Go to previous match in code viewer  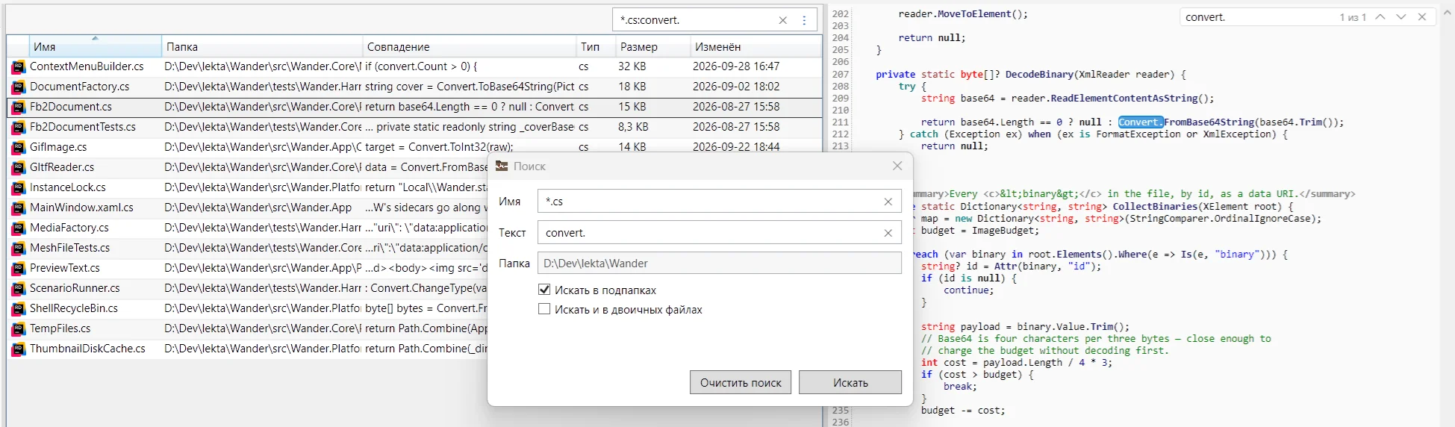click(x=1380, y=17)
